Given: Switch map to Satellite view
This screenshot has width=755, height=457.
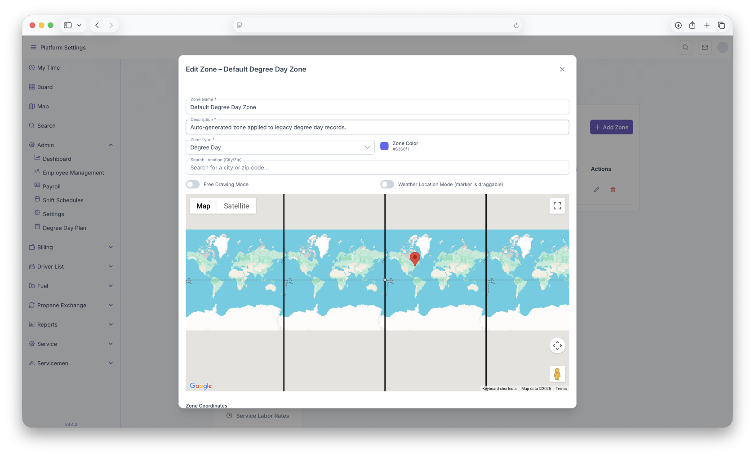Looking at the screenshot, I should pyautogui.click(x=236, y=206).
